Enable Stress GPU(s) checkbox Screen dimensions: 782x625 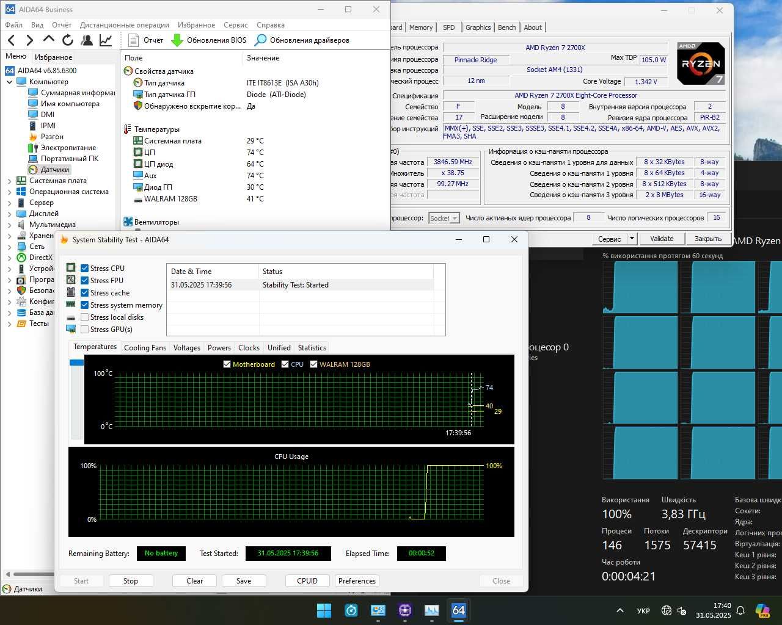tap(85, 330)
